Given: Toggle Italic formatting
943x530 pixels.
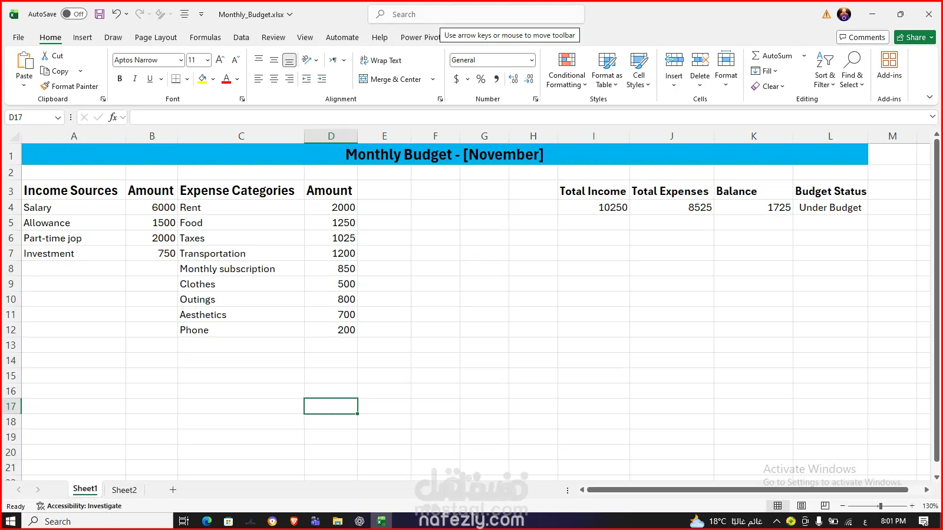Looking at the screenshot, I should click(x=135, y=79).
